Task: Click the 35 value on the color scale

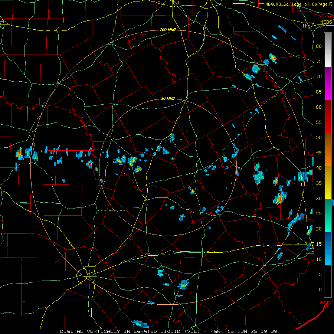Action: [319, 183]
